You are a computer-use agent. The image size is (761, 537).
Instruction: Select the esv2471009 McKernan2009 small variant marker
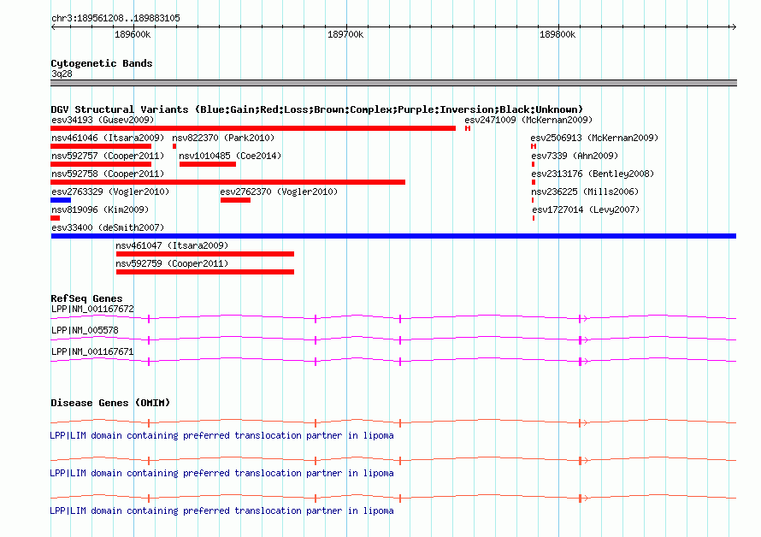point(468,128)
